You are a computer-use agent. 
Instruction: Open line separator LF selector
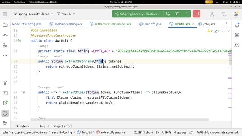click(x=157, y=133)
